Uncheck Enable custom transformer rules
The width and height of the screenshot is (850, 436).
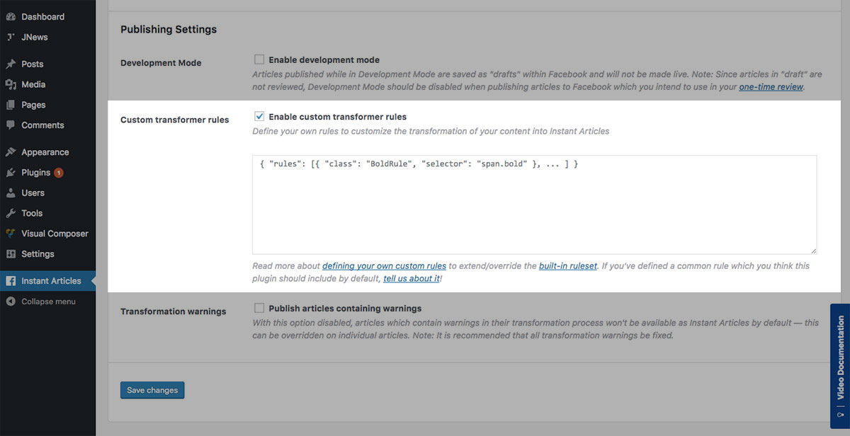[x=259, y=116]
